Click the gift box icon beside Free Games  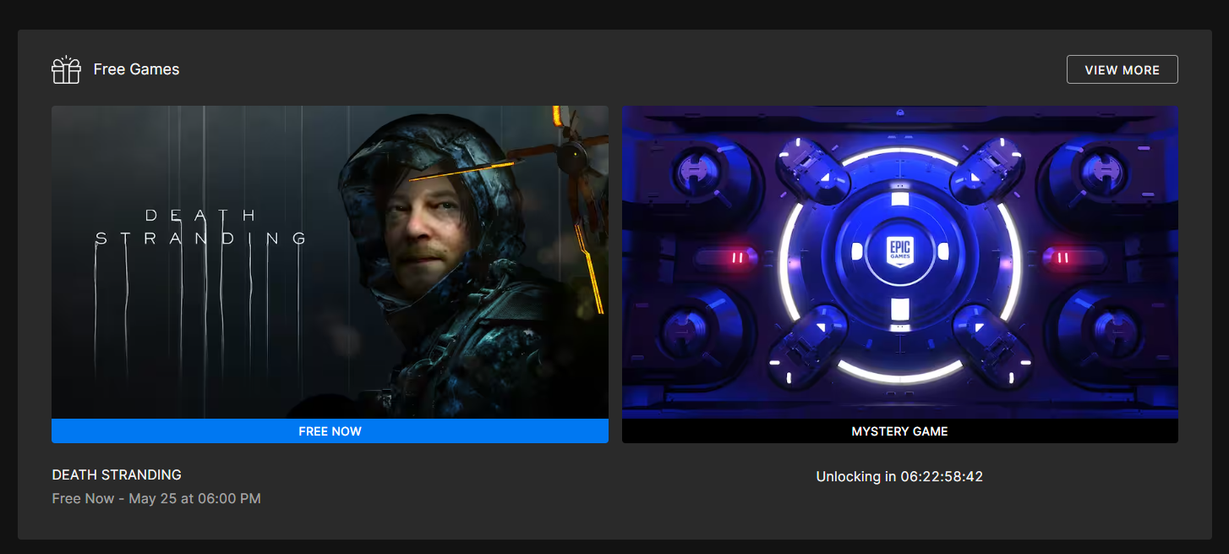coord(66,70)
